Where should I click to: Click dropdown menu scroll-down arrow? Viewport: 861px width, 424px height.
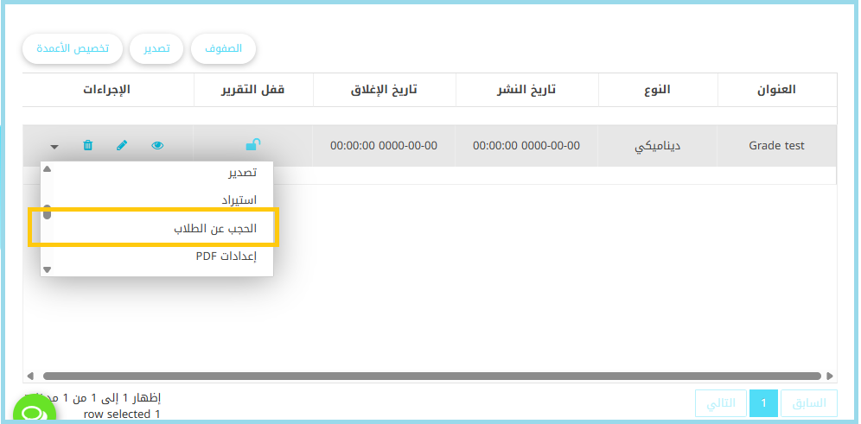tap(48, 269)
